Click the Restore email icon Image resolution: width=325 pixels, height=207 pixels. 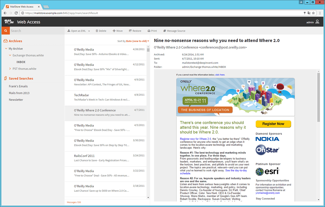pos(130,31)
